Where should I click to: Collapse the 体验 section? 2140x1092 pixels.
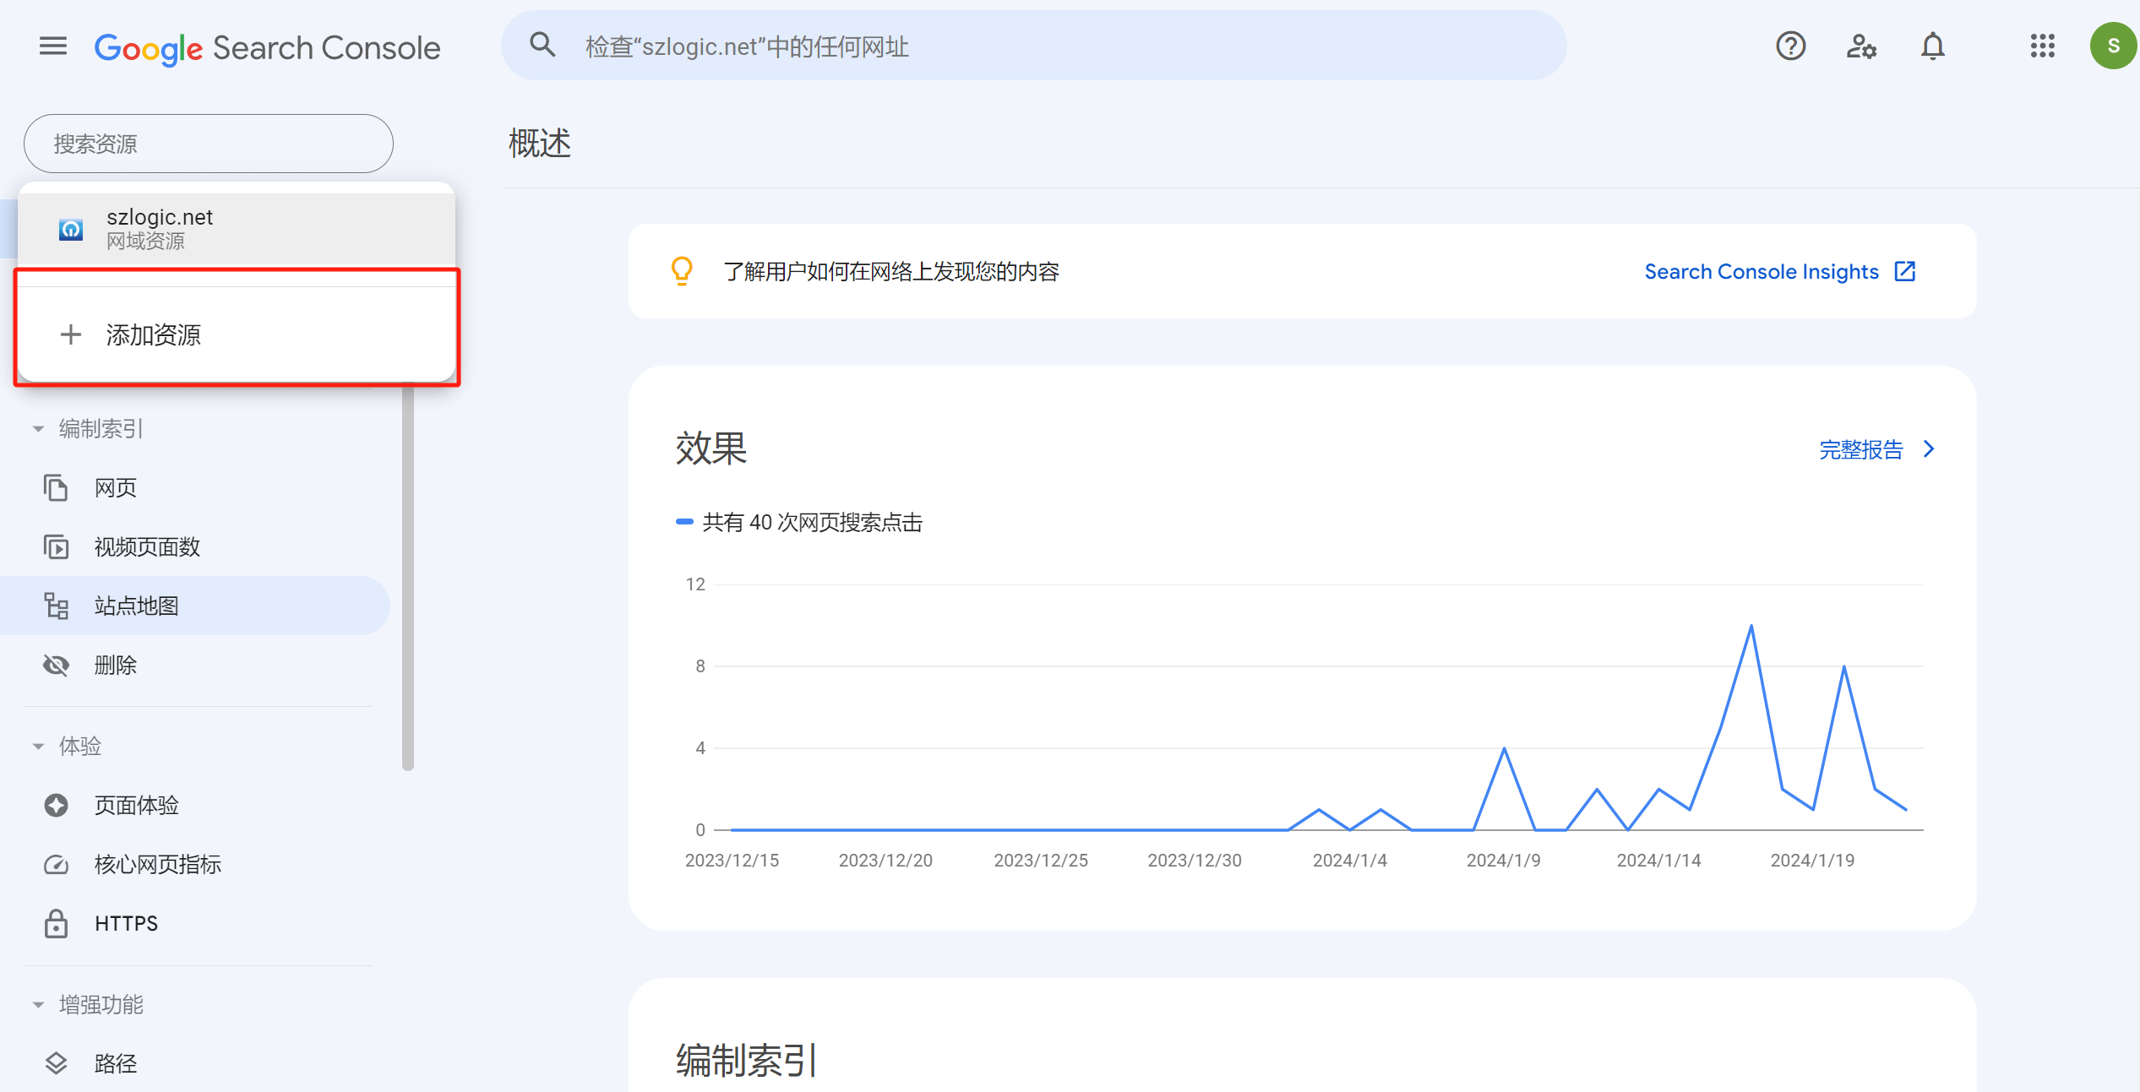(x=38, y=746)
